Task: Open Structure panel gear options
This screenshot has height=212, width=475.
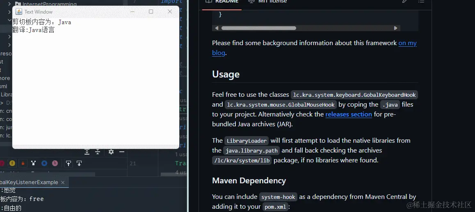Action: pyautogui.click(x=111, y=152)
